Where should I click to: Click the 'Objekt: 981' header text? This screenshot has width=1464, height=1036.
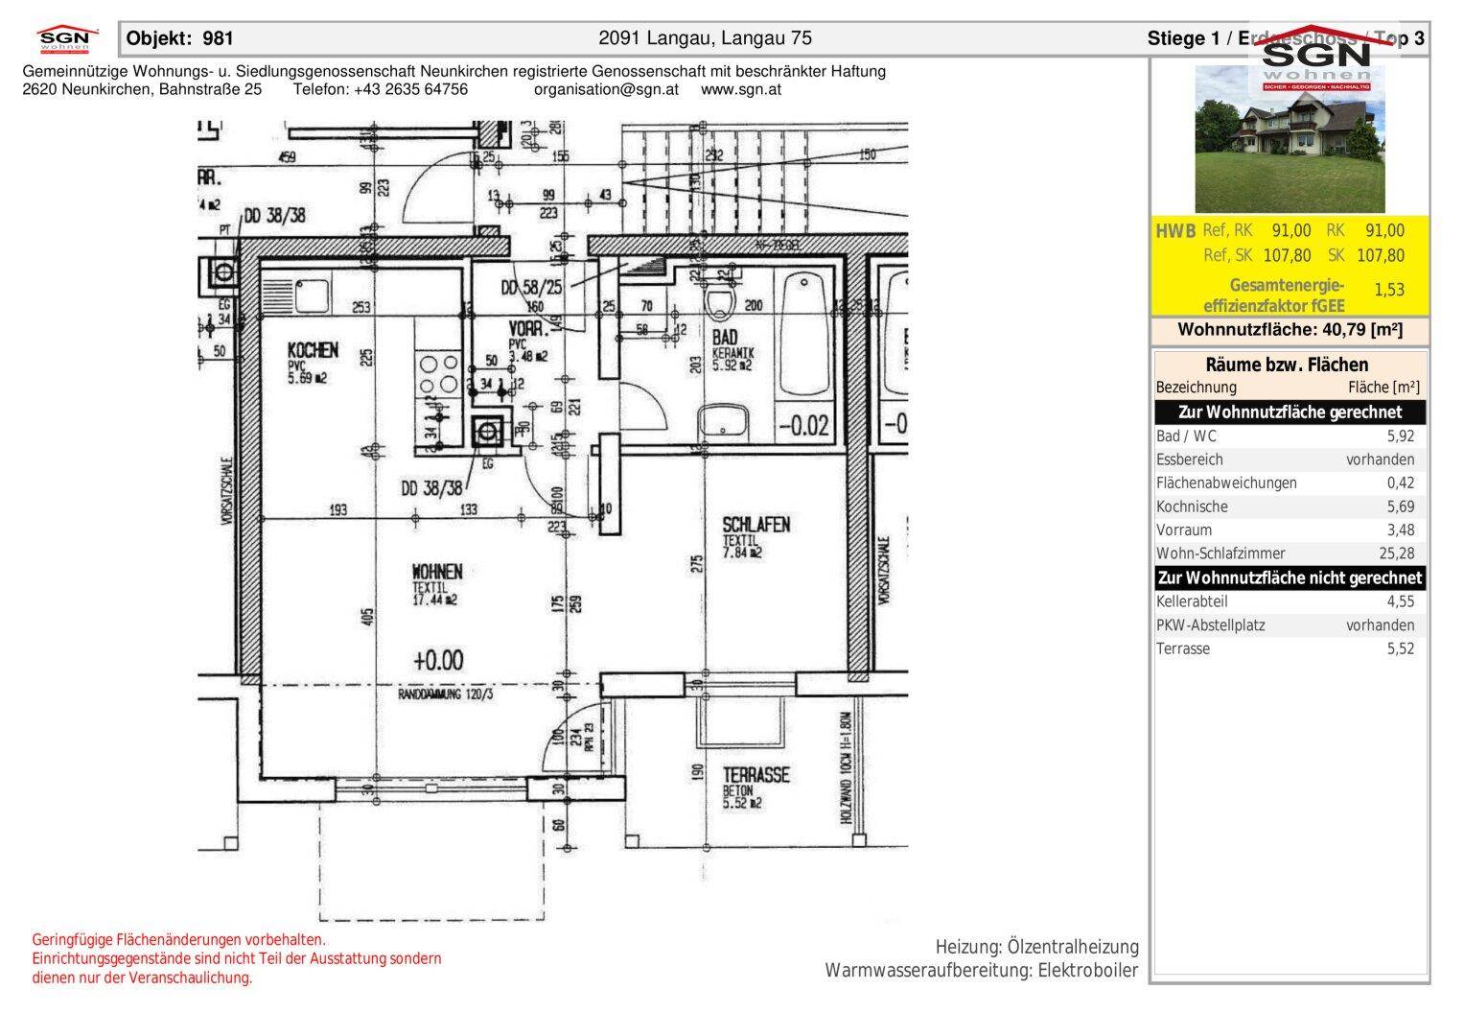[180, 38]
